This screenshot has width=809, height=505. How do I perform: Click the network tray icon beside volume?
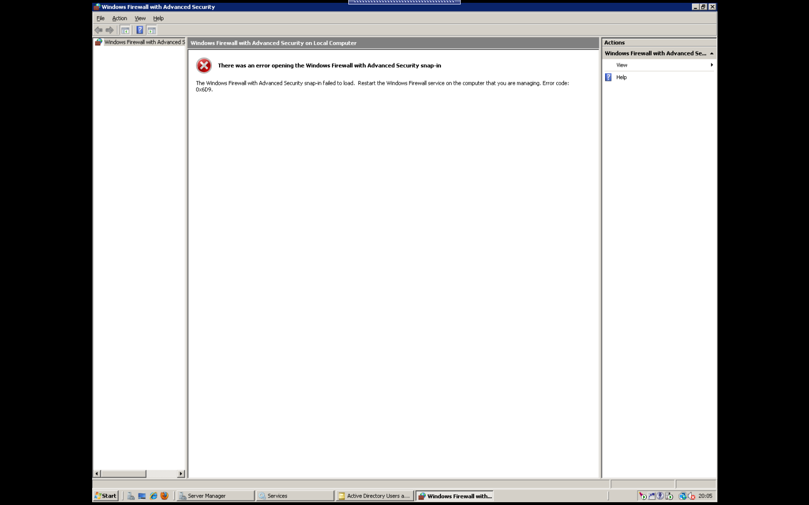(683, 496)
